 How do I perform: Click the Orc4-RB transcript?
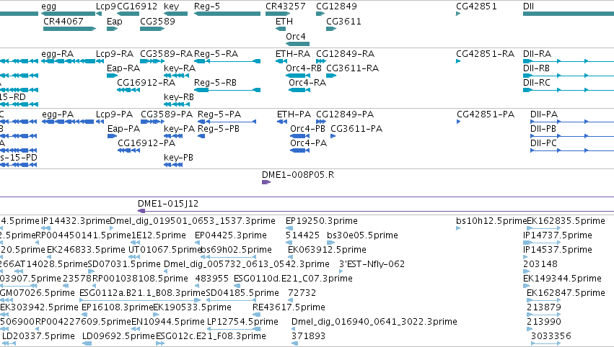pyautogui.click(x=299, y=76)
